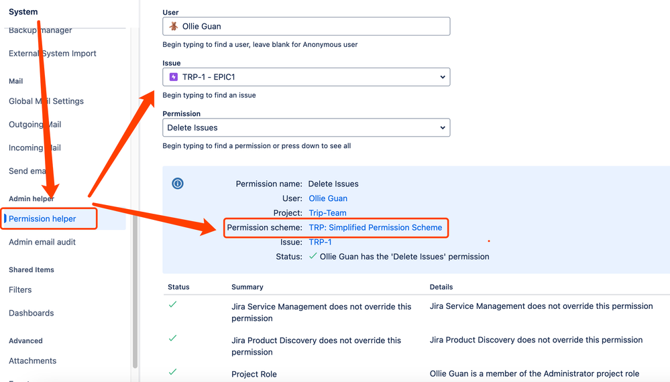Click 'Ollie Guan is a member of the Administrator' details
This screenshot has width=670, height=382.
(x=535, y=374)
